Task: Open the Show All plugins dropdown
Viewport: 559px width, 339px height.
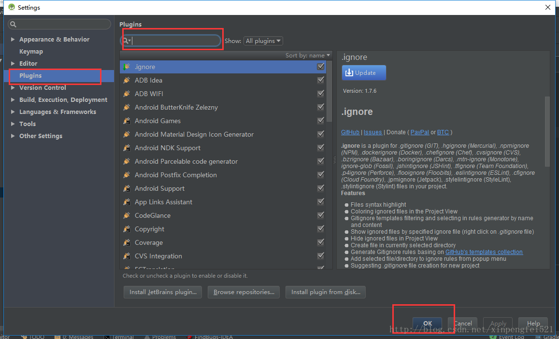Action: (x=263, y=41)
